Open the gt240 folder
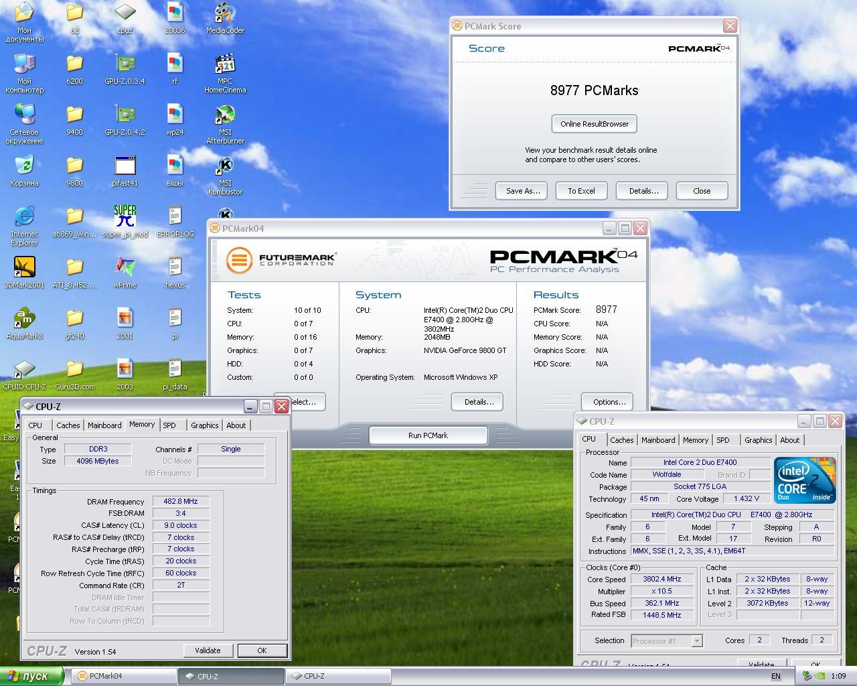The height and width of the screenshot is (686, 857). click(74, 324)
